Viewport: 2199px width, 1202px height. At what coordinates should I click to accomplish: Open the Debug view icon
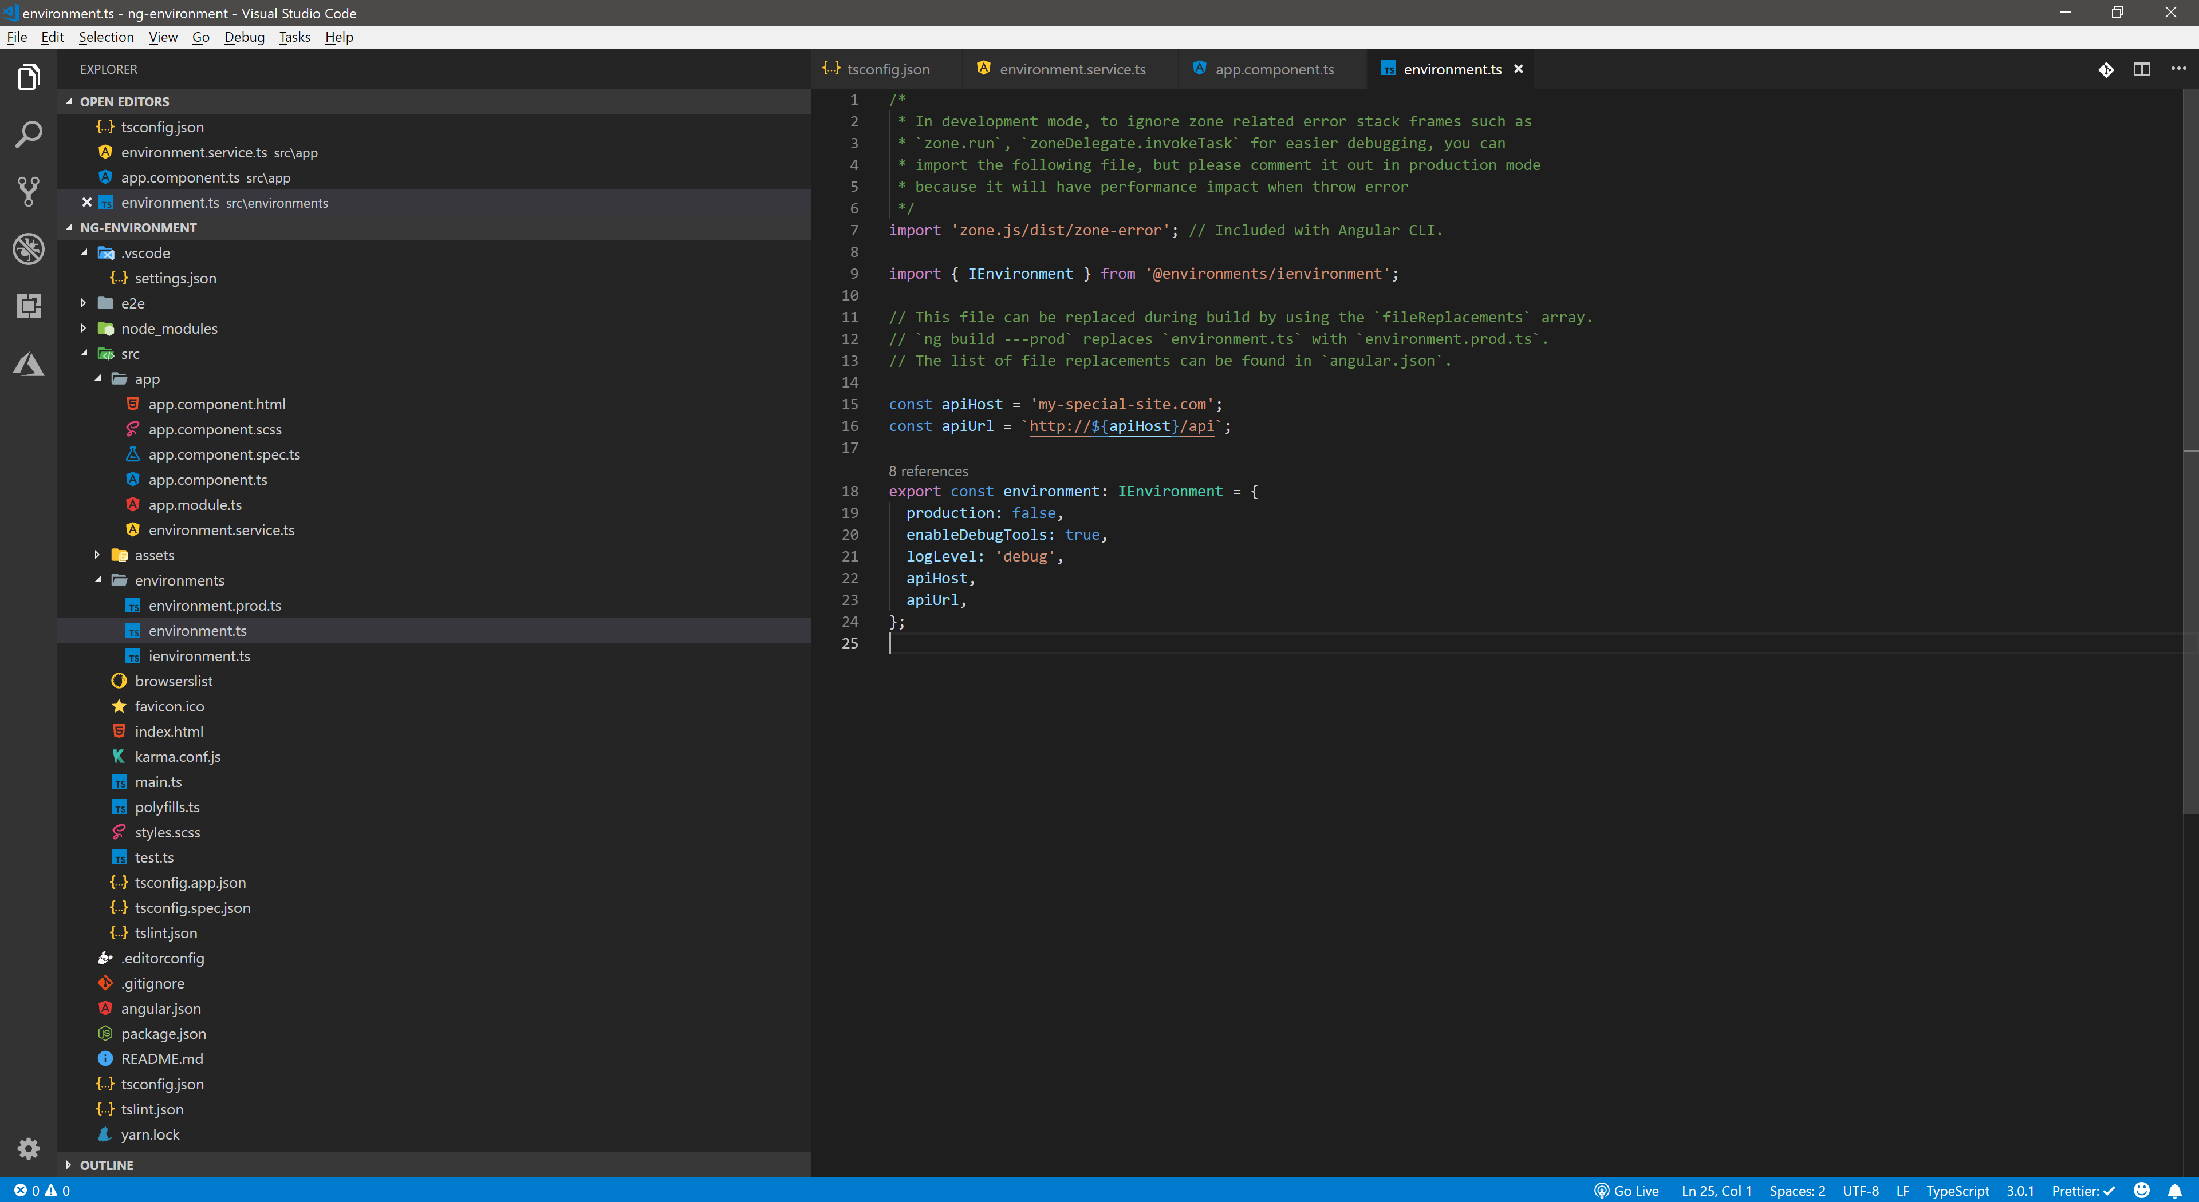28,248
